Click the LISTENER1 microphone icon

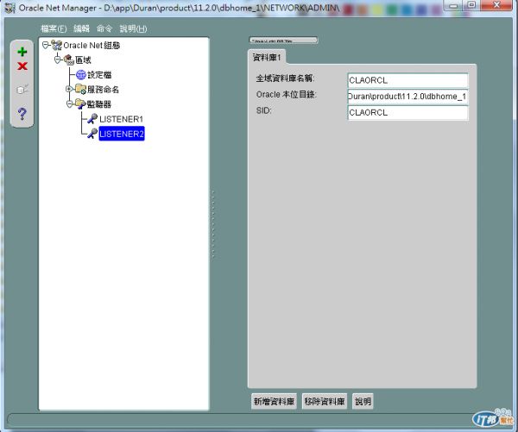coord(92,119)
